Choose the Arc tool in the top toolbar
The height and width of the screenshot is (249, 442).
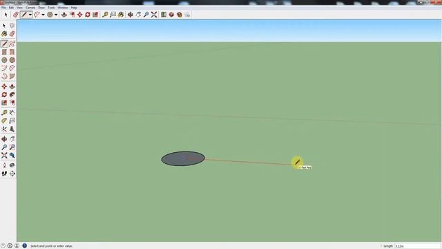coord(37,15)
